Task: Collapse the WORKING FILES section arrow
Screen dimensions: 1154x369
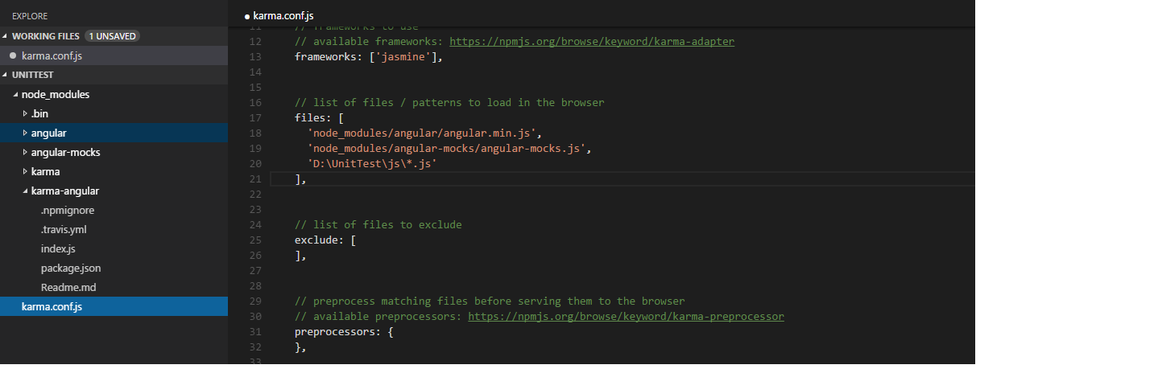Action: tap(6, 36)
